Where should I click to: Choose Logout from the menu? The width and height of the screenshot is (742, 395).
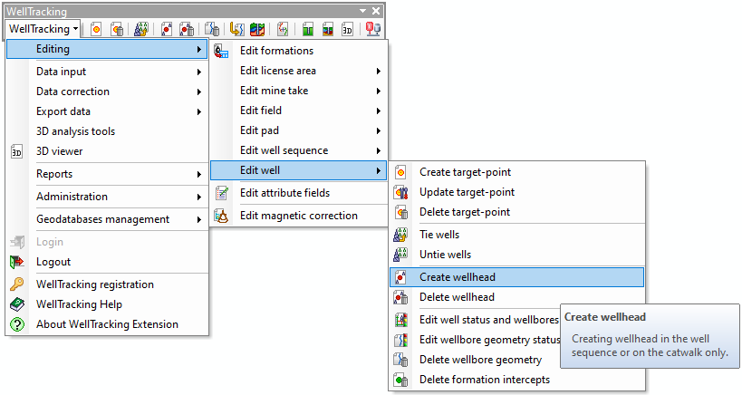tap(107, 262)
